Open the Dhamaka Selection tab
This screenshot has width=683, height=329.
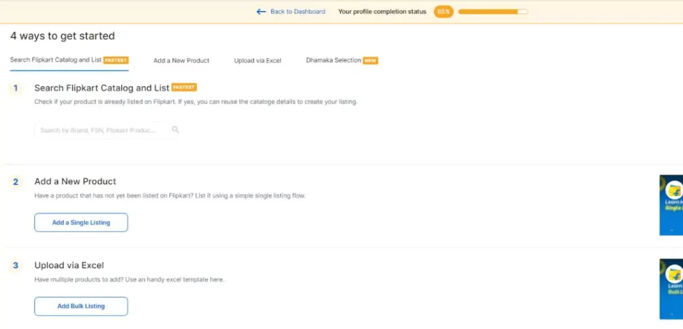pyautogui.click(x=342, y=61)
